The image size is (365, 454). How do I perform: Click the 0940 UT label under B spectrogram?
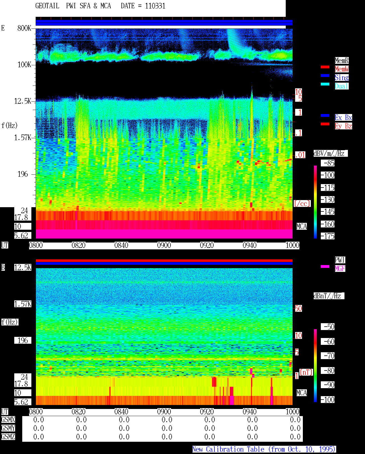point(250,412)
